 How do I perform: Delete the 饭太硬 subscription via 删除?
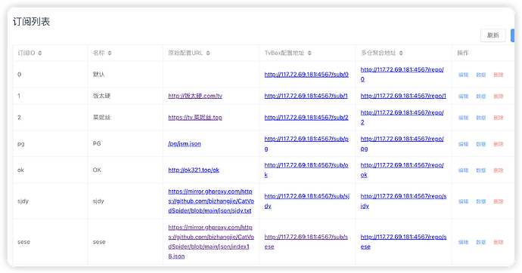[x=499, y=97]
